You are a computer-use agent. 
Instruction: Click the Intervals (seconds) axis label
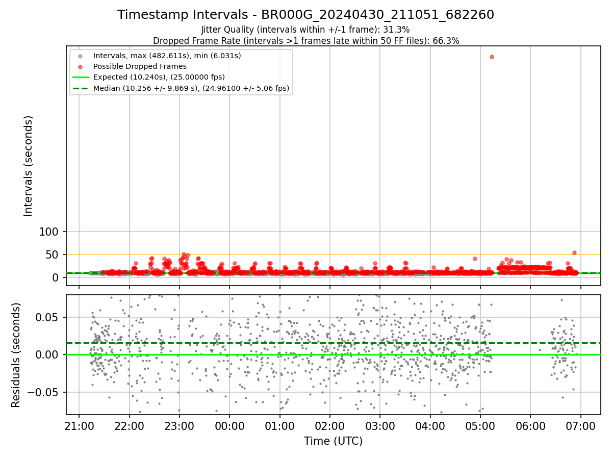[29, 166]
